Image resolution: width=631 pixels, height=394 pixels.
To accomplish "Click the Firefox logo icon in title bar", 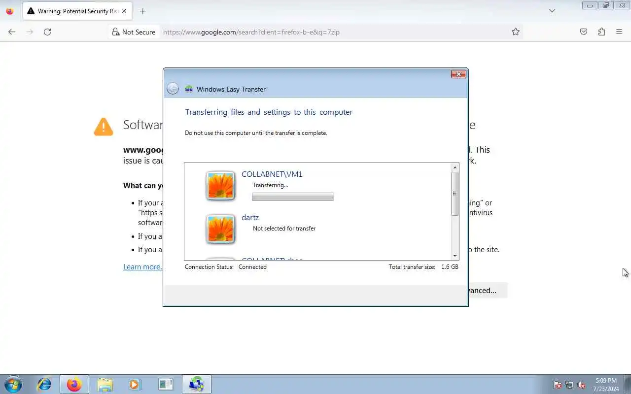I will [x=9, y=11].
